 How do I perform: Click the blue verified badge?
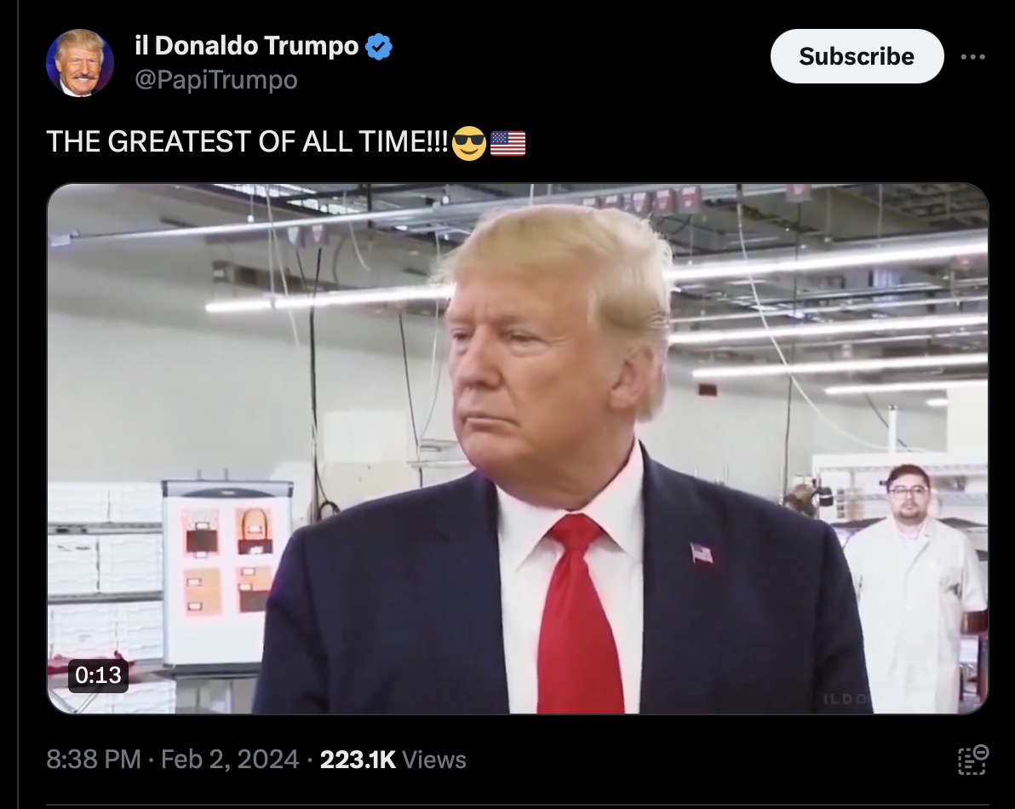pyautogui.click(x=379, y=47)
